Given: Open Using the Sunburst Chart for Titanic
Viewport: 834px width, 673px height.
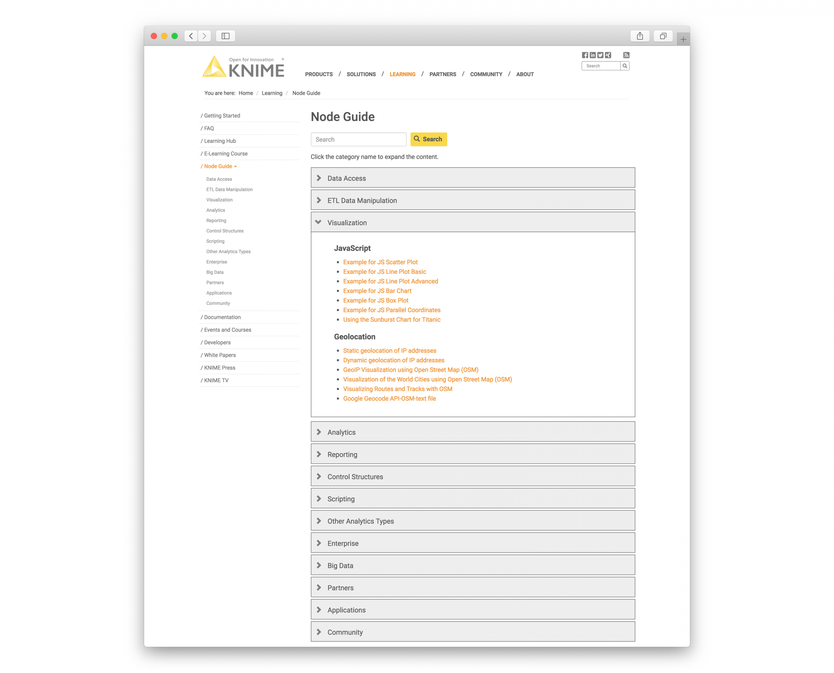Looking at the screenshot, I should tap(392, 319).
